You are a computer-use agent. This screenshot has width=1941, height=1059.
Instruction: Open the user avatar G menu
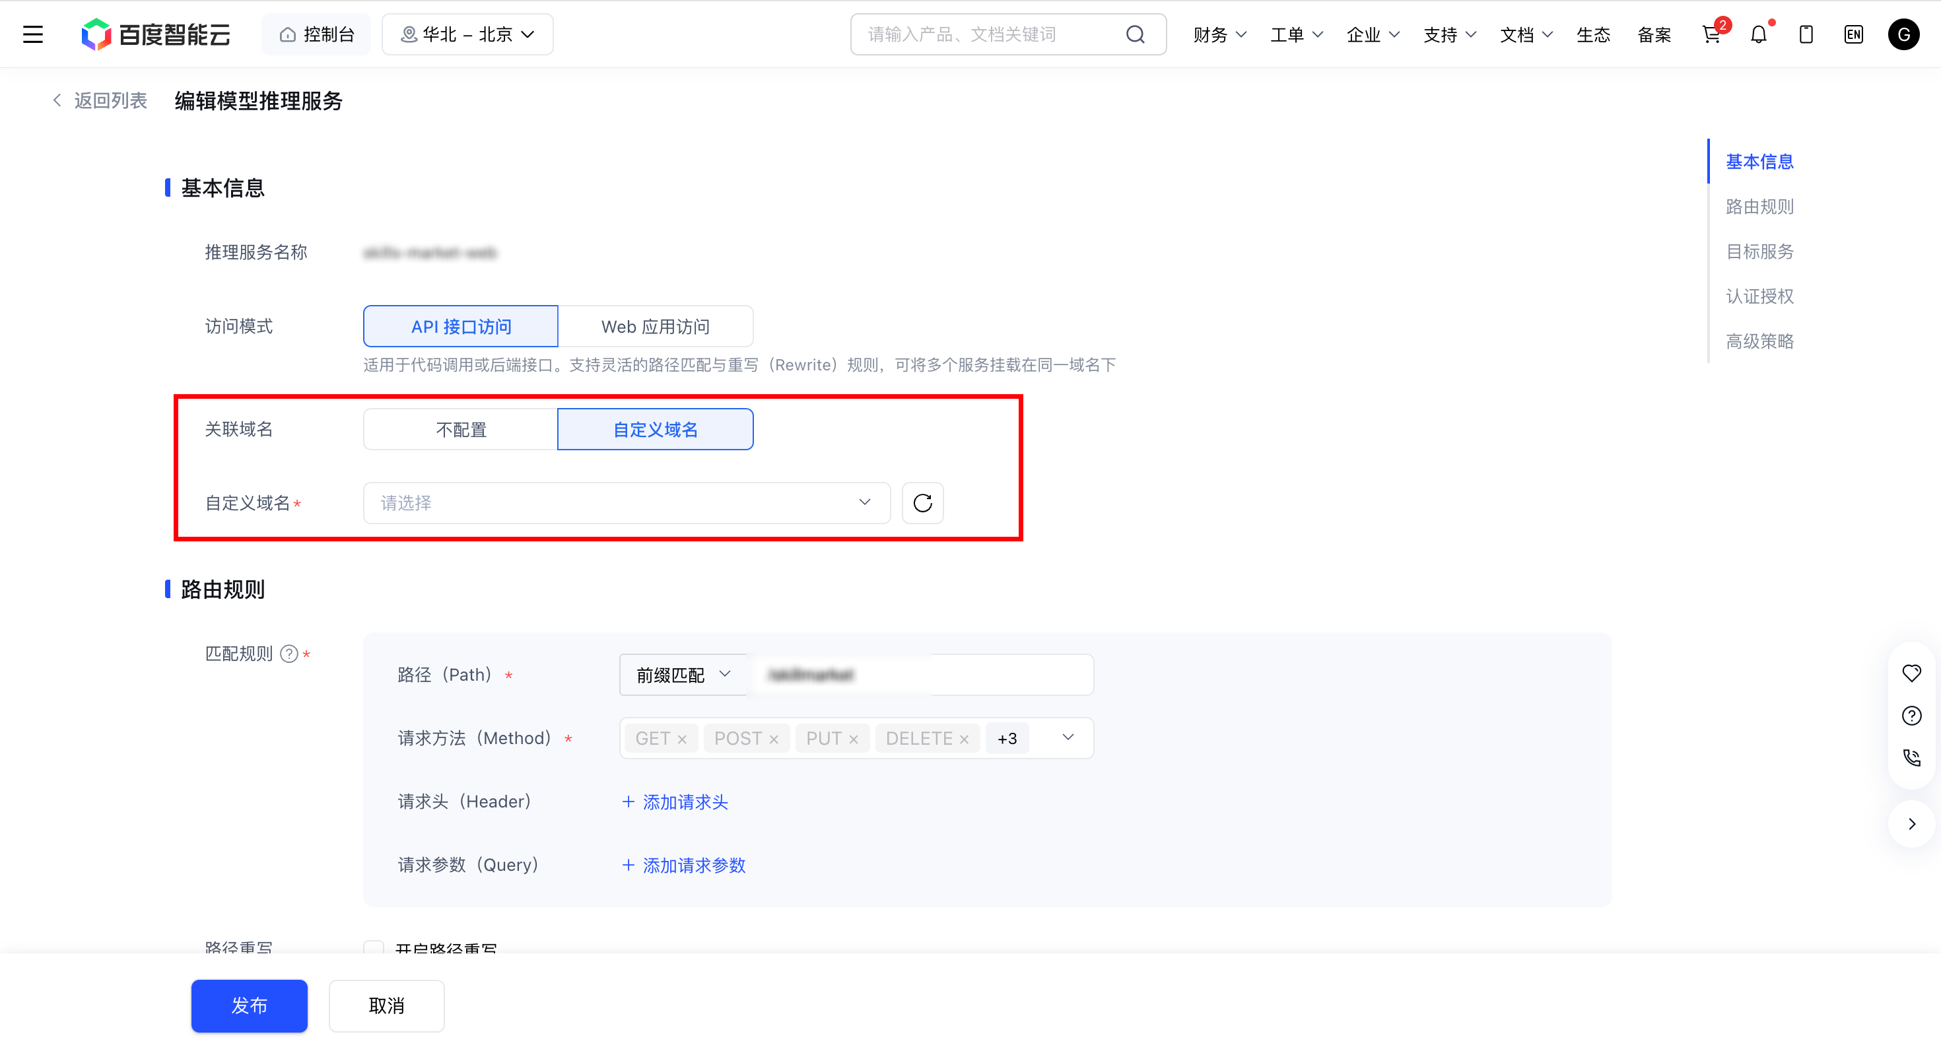pos(1903,35)
